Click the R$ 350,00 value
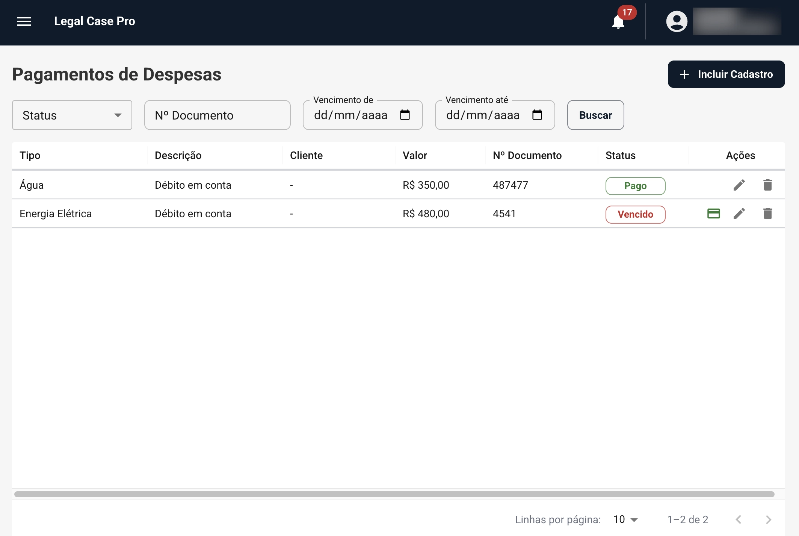799x536 pixels. tap(426, 185)
